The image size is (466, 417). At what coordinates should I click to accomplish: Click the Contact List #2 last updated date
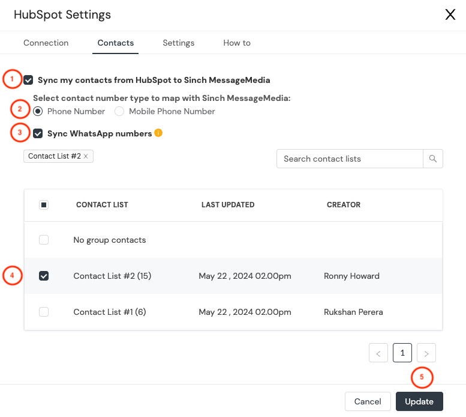click(245, 276)
